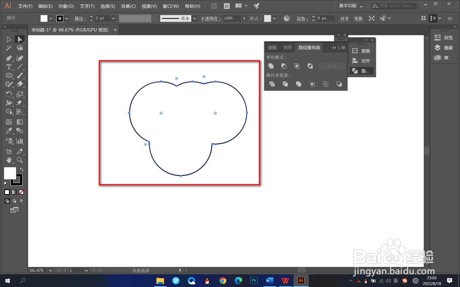Reset to default fill and stroke

click(x=6, y=183)
